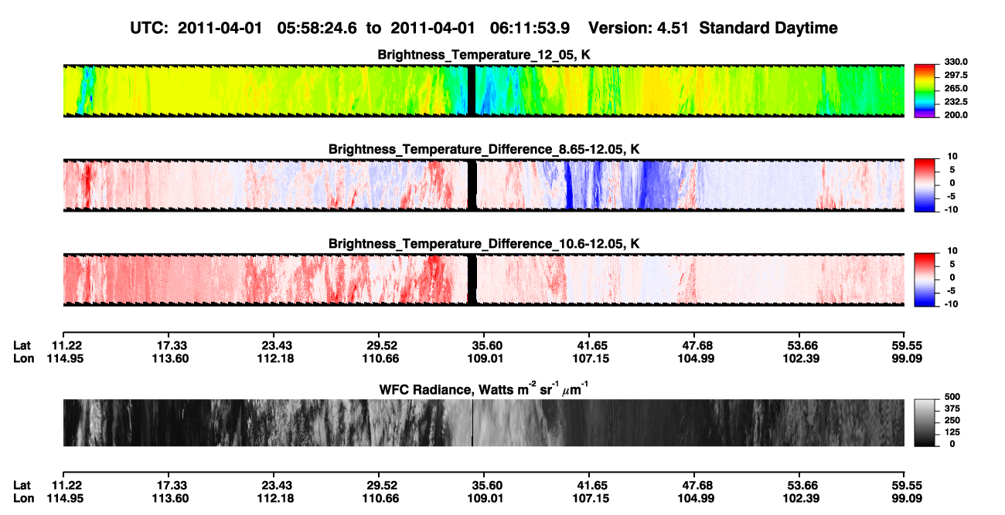Viewport: 1005px width, 515px height.
Task: Click latitude 53.66 below the WFC Radiance panel
Action: pos(801,486)
